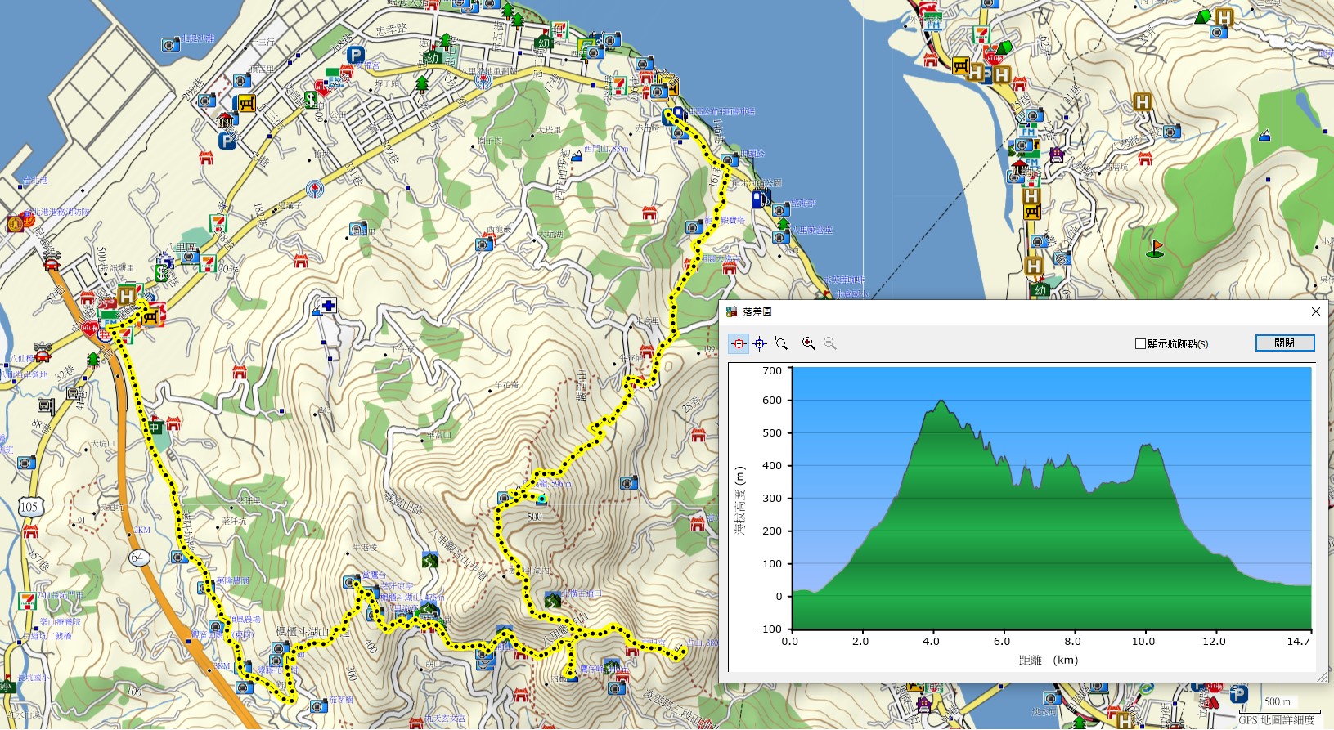Click the 落差圖 dialog title bar icon
1334x730 pixels.
click(732, 311)
